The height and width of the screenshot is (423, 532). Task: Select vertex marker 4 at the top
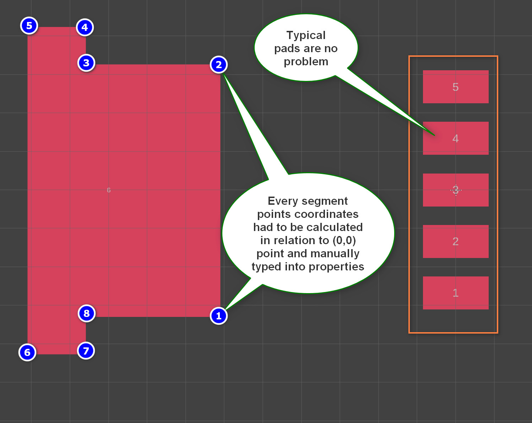(85, 27)
